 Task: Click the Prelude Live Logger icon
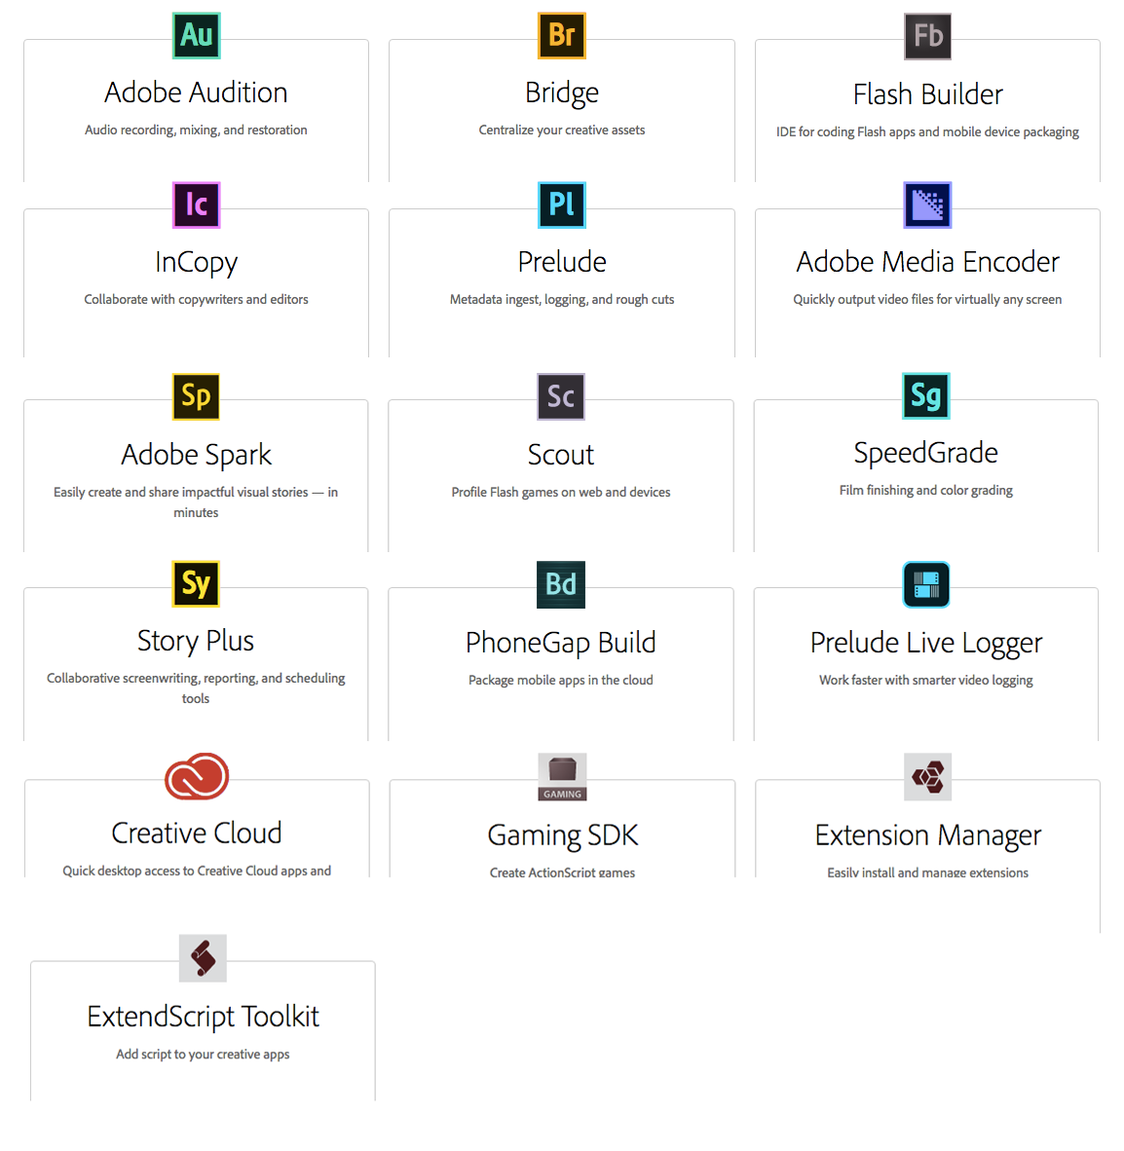point(926,585)
